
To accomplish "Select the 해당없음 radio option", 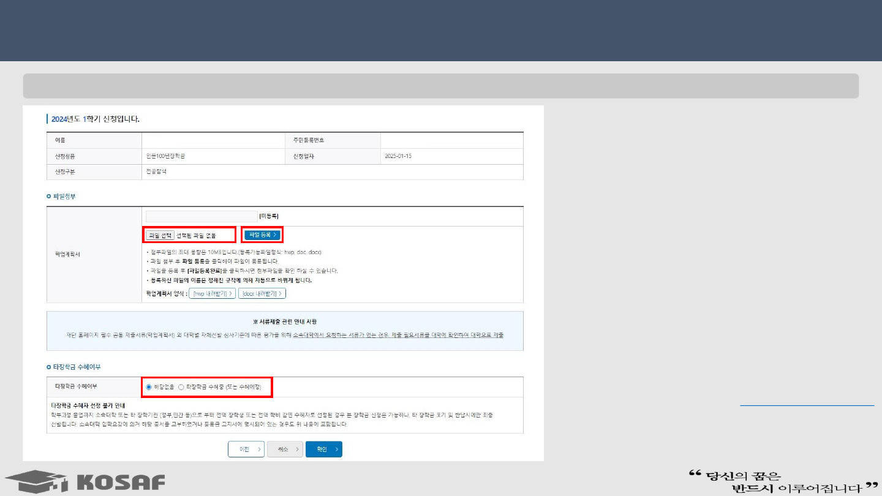I will click(x=149, y=387).
